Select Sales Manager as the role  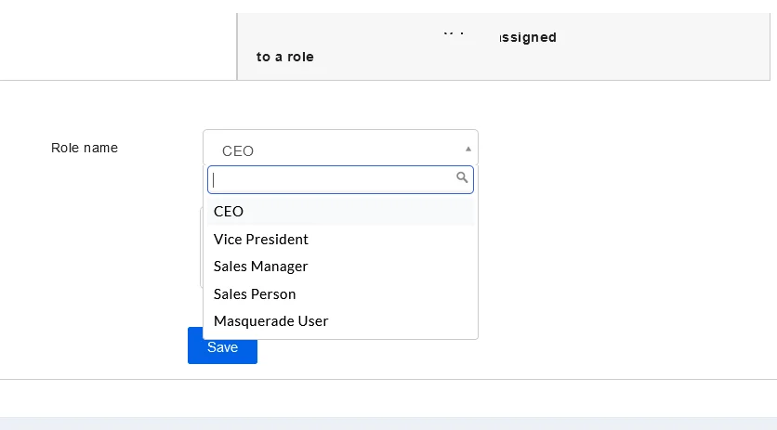coord(261,267)
